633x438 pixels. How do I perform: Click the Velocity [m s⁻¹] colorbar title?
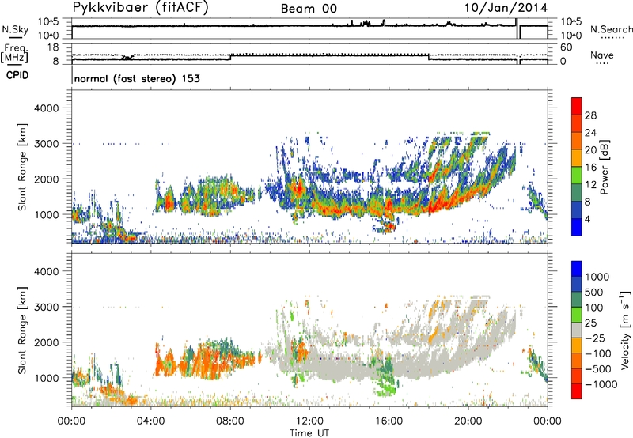point(626,330)
